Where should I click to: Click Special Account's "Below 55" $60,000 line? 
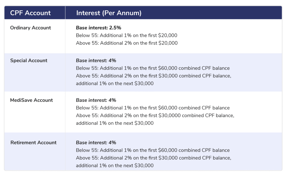tap(153, 68)
